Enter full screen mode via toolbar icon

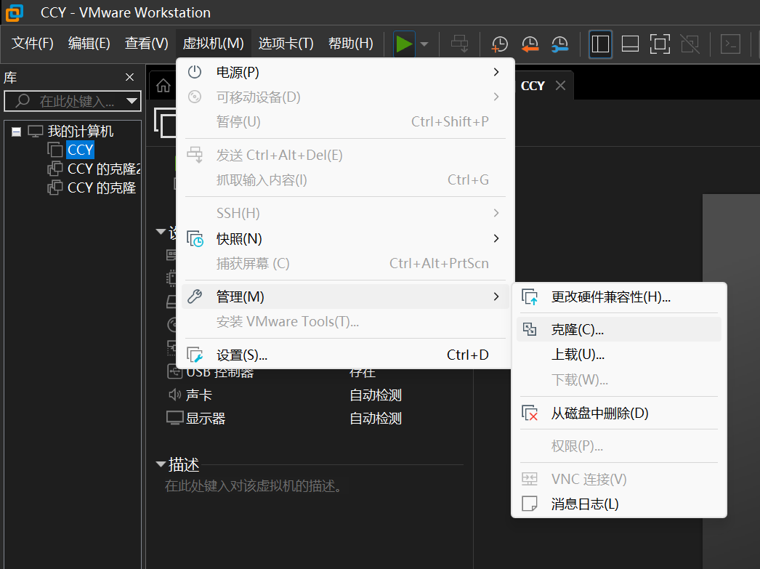pyautogui.click(x=660, y=44)
